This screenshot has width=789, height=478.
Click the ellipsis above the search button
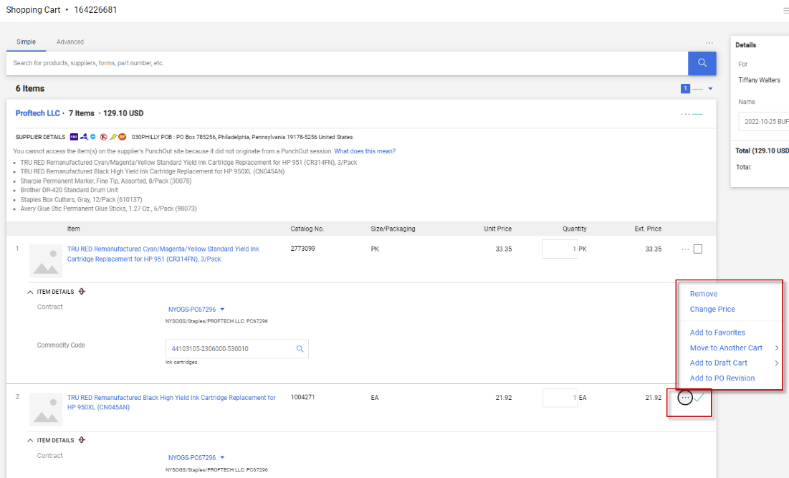[x=709, y=42]
